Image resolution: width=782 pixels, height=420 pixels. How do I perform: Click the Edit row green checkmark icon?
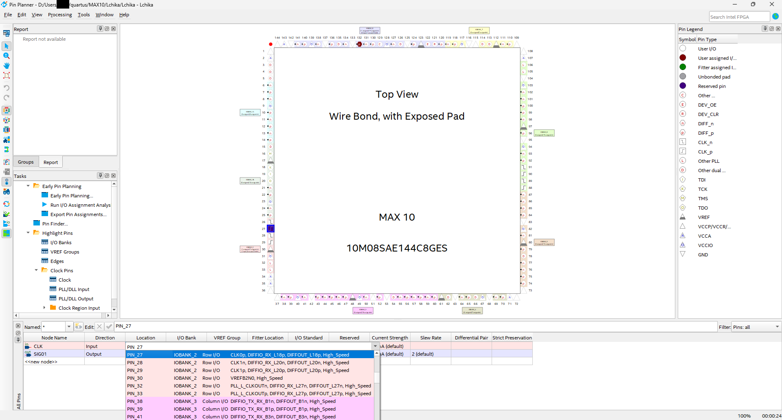click(x=109, y=326)
